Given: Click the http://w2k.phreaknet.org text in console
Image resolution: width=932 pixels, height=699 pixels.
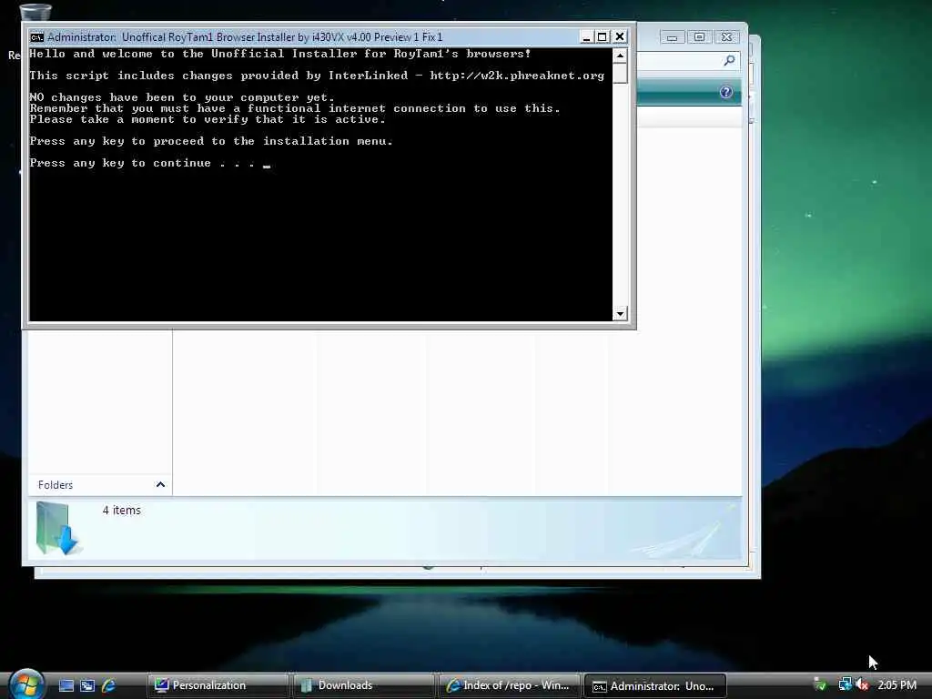Looking at the screenshot, I should [517, 76].
